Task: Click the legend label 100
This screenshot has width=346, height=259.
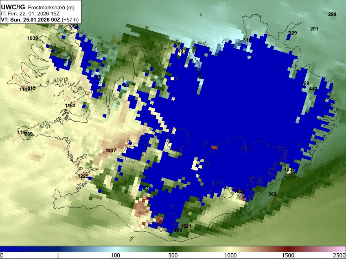Action: (x=116, y=255)
